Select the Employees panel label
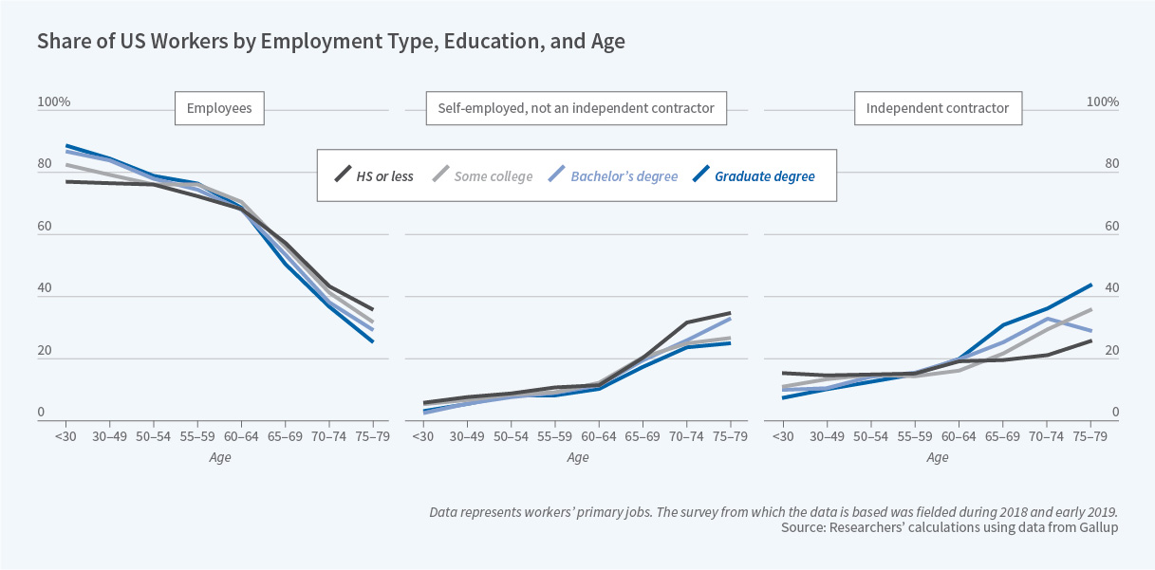The height and width of the screenshot is (570, 1155). click(219, 108)
